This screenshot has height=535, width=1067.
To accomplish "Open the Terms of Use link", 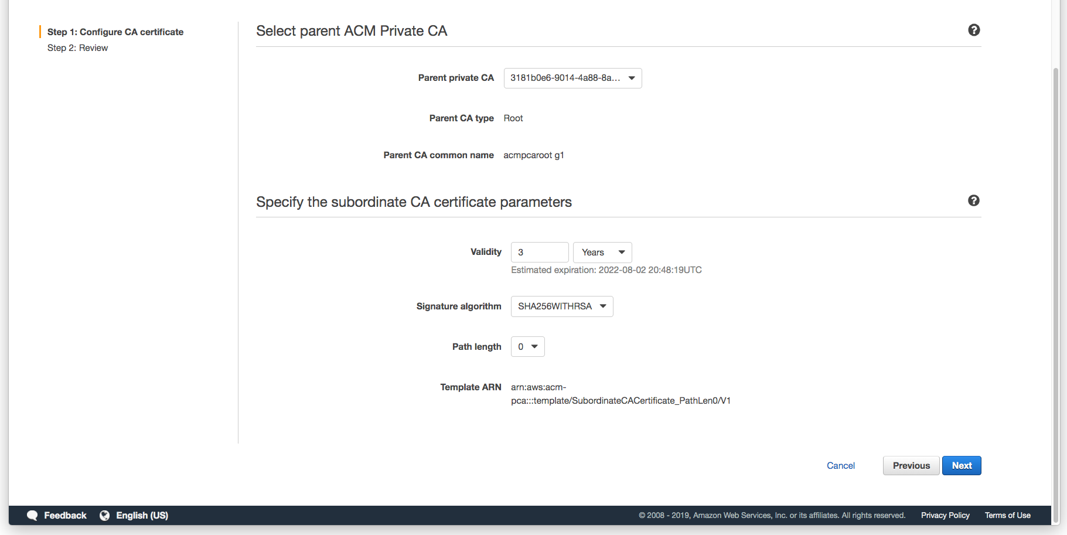I will click(1007, 515).
